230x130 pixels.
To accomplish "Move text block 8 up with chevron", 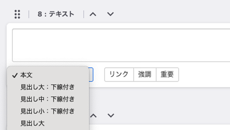I will (93, 14).
